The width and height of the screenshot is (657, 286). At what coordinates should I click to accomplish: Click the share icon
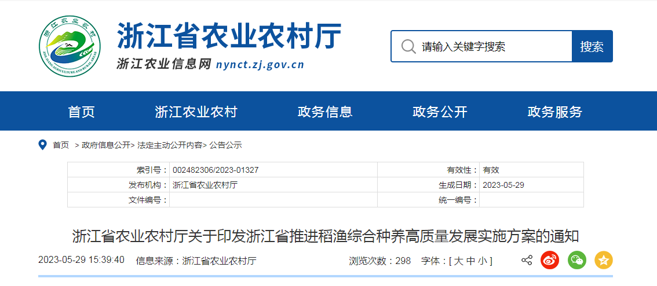[x=527, y=261]
